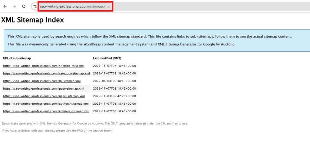Open the page-sitemap.xml link
The image size is (310, 148).
(x=44, y=96)
